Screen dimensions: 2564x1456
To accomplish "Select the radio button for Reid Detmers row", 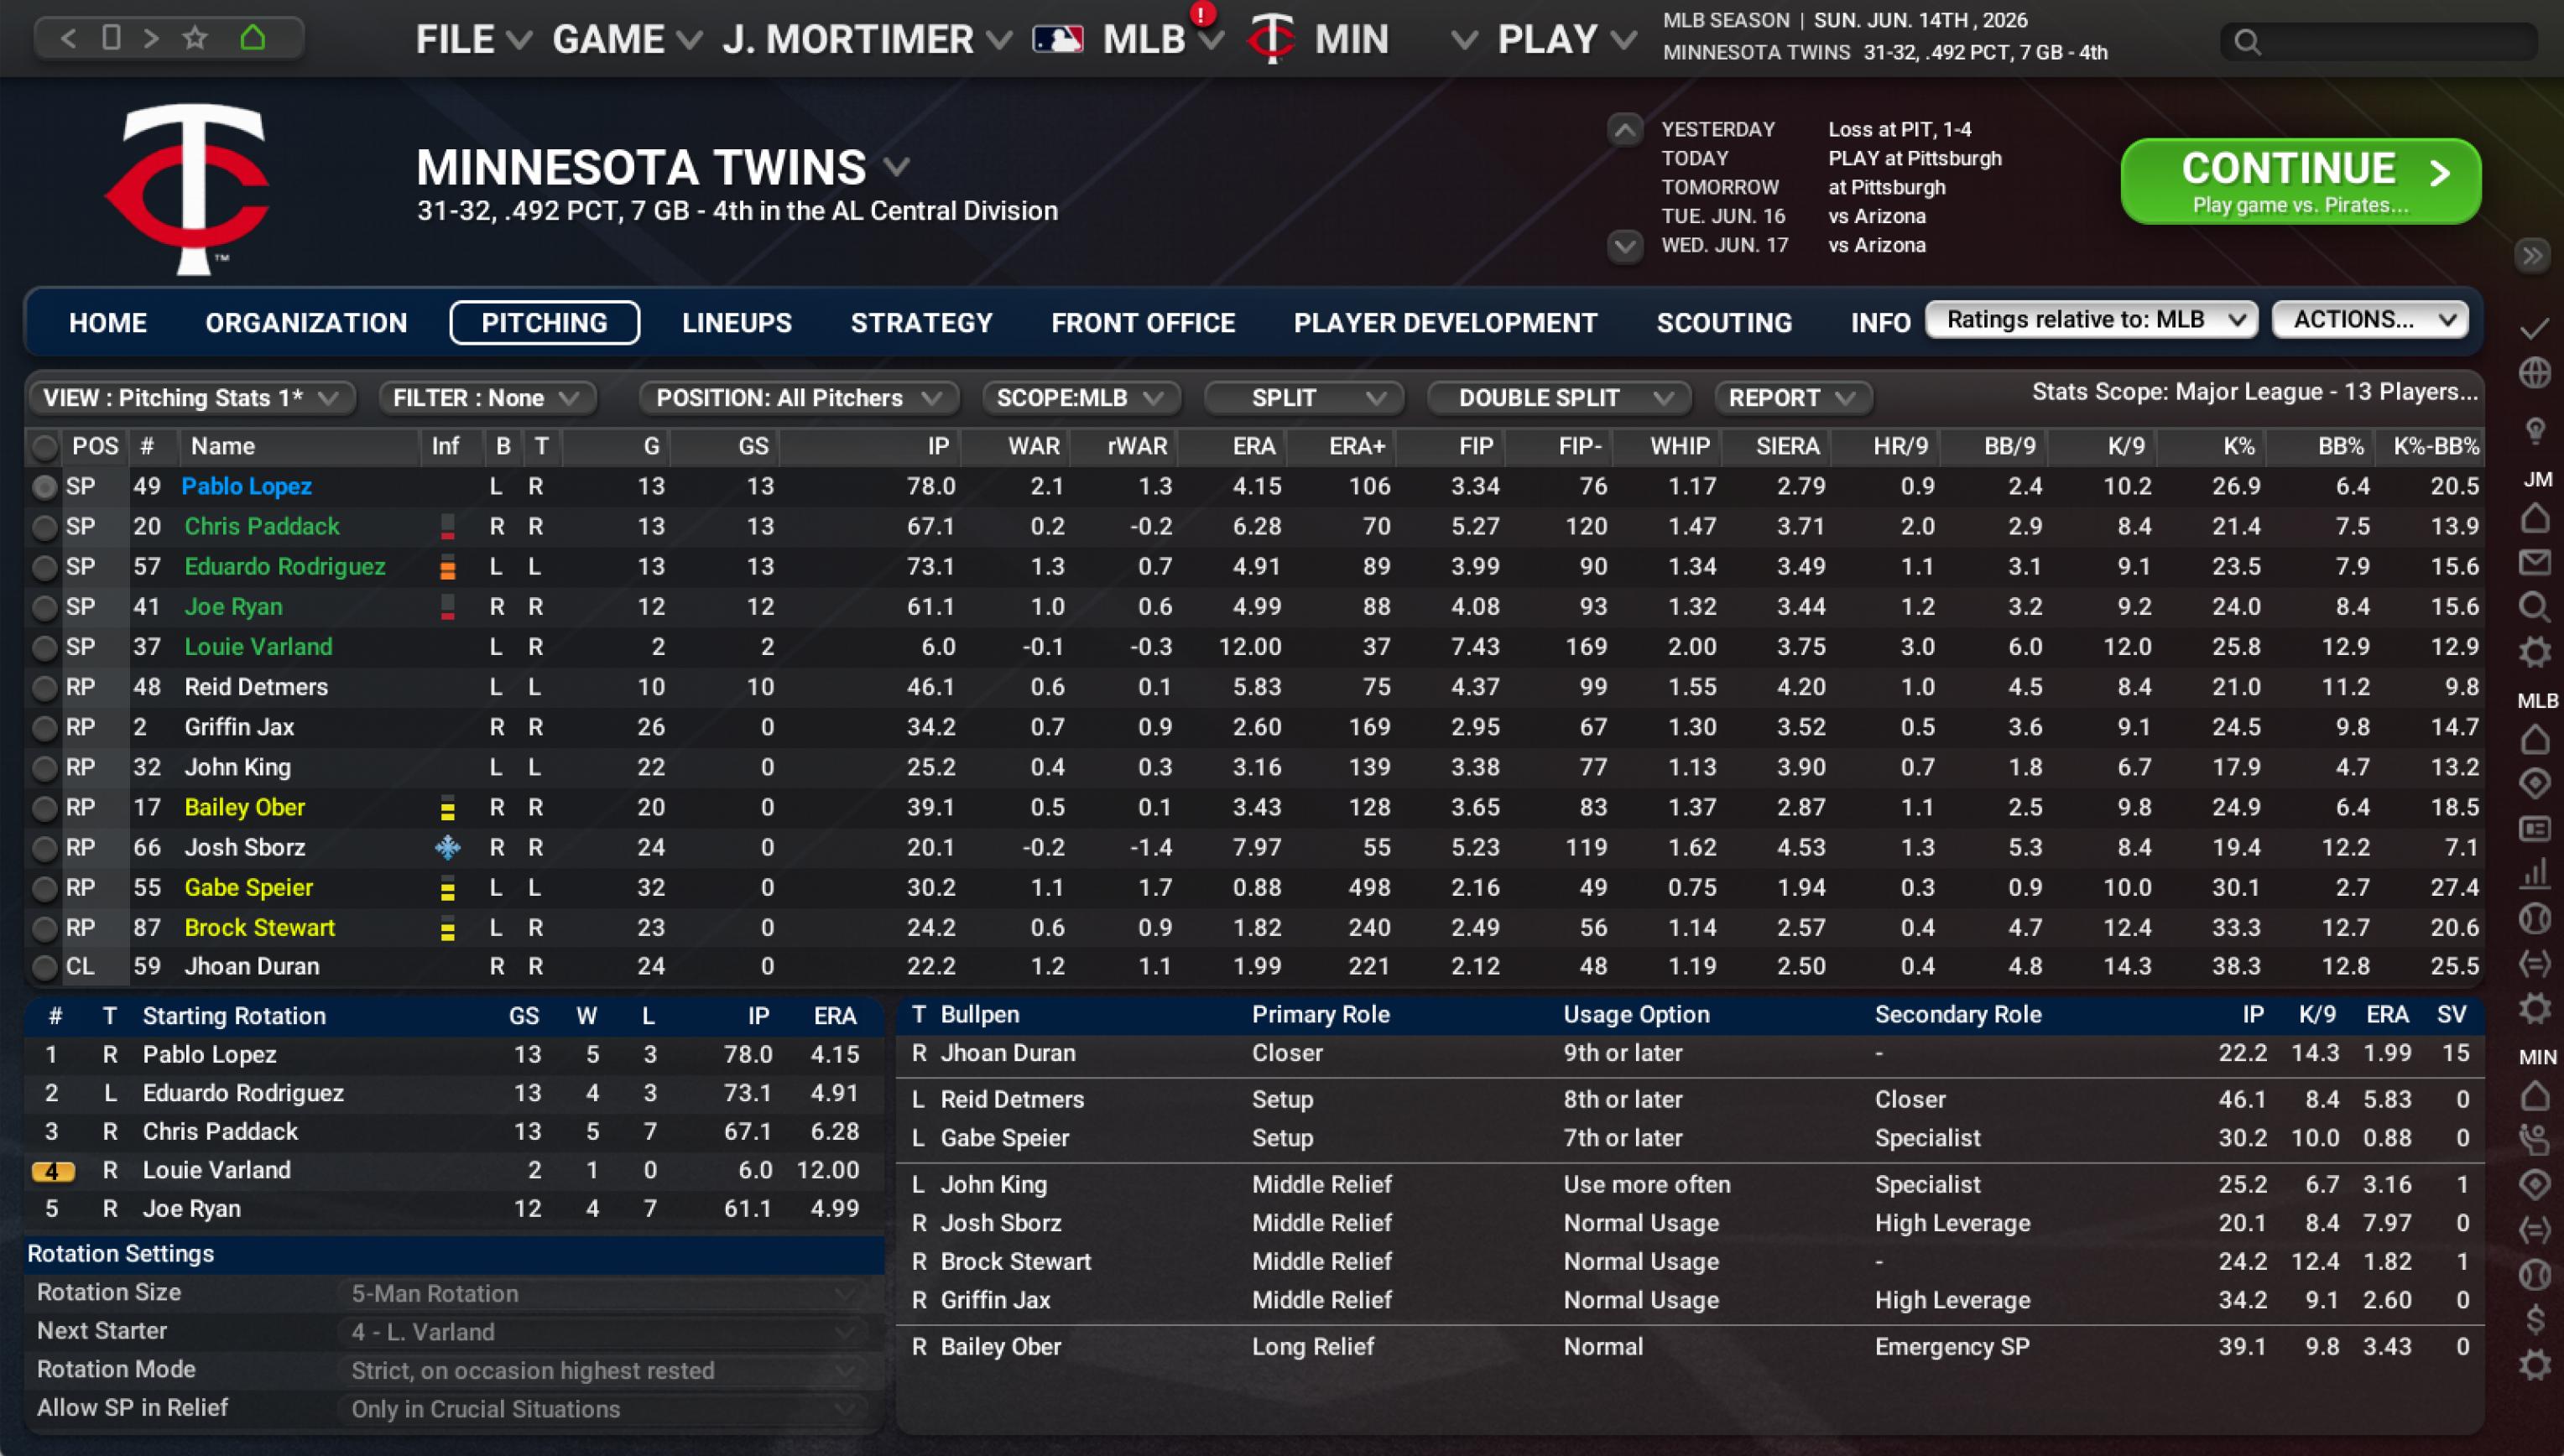I will coord(44,688).
